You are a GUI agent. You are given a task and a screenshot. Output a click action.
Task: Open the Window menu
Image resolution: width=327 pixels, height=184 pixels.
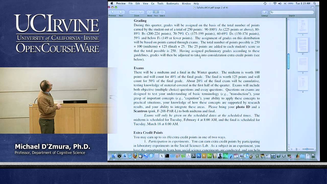coord(186,4)
